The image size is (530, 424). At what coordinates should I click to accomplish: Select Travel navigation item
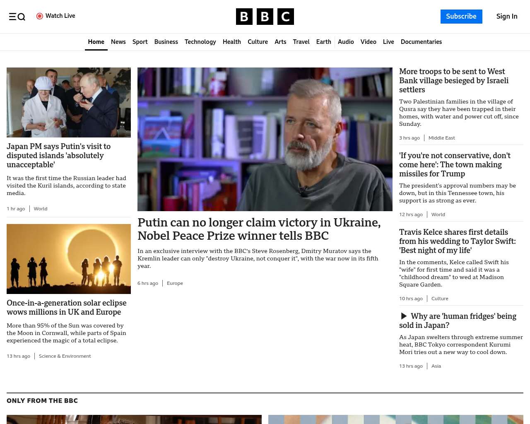click(x=301, y=42)
